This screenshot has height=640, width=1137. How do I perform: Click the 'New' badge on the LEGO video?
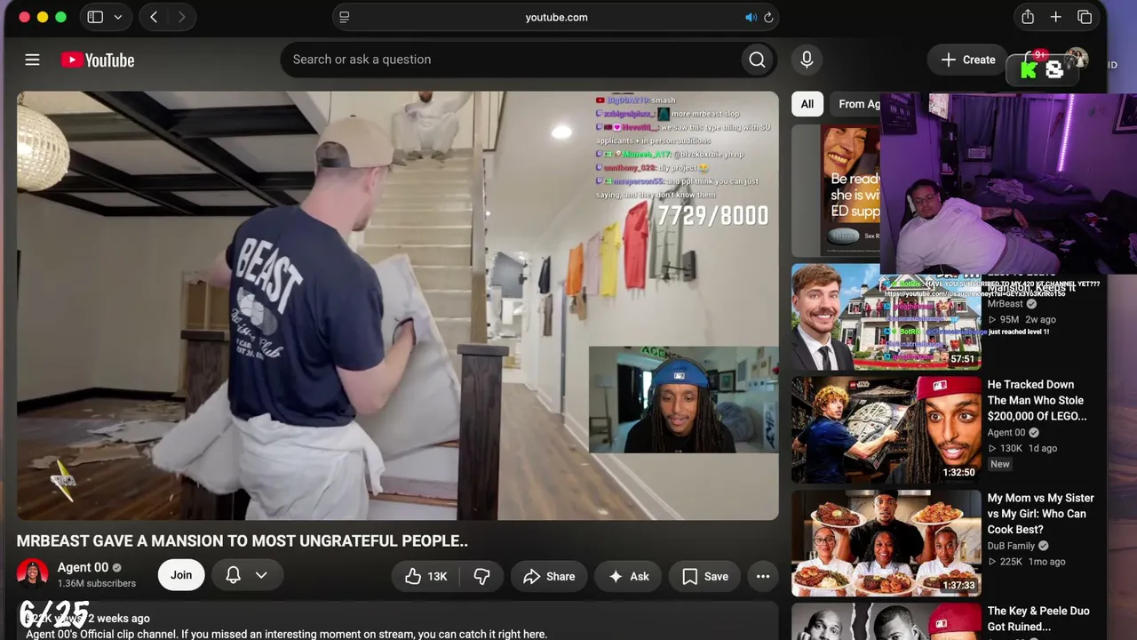[x=1000, y=464]
